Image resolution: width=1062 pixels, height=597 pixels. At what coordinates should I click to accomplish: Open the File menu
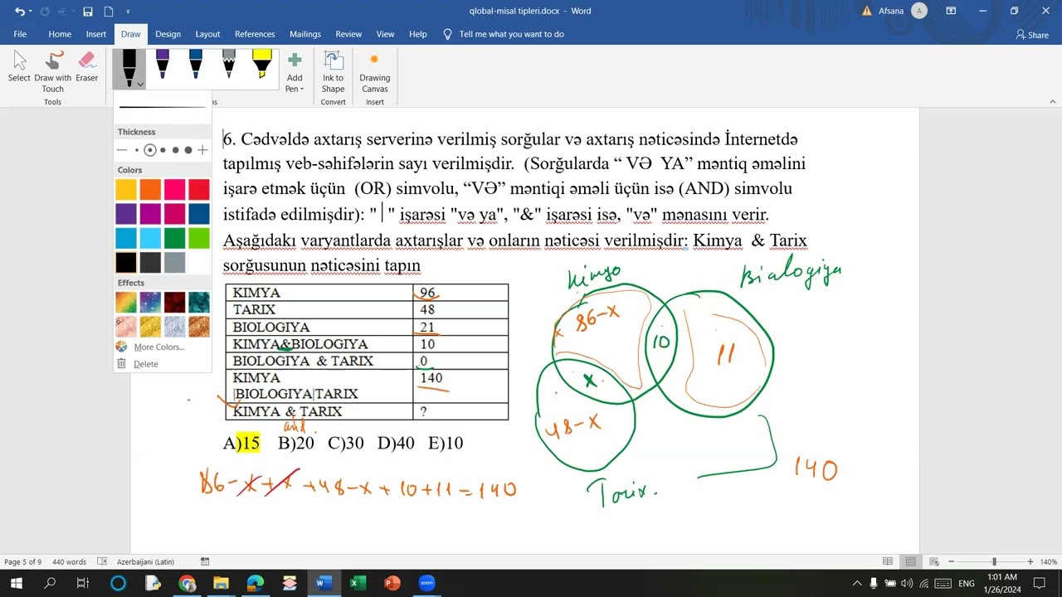[20, 34]
